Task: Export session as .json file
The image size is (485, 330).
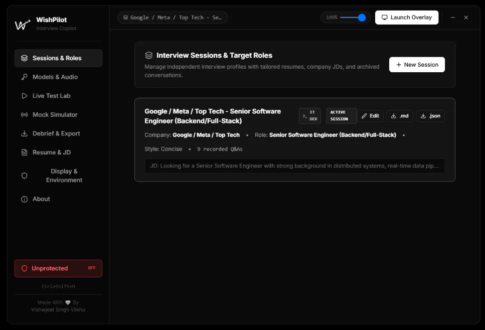Action: (x=430, y=116)
